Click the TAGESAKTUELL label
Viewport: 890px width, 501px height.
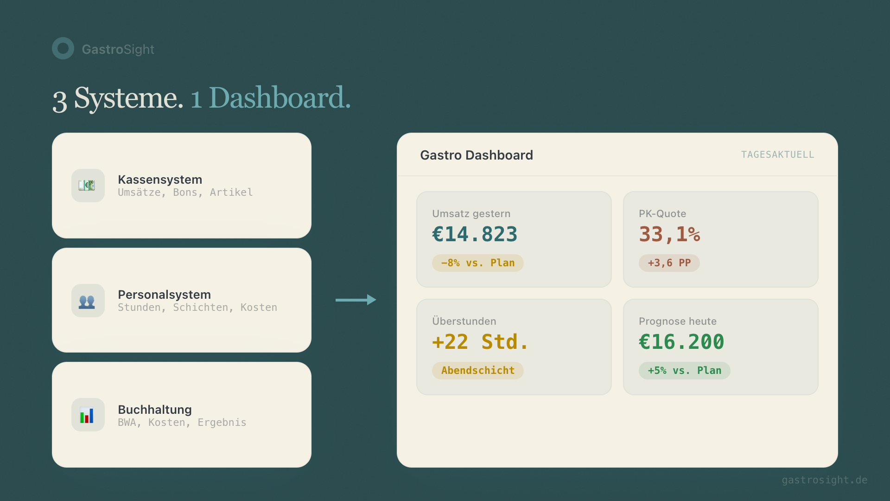click(x=777, y=154)
